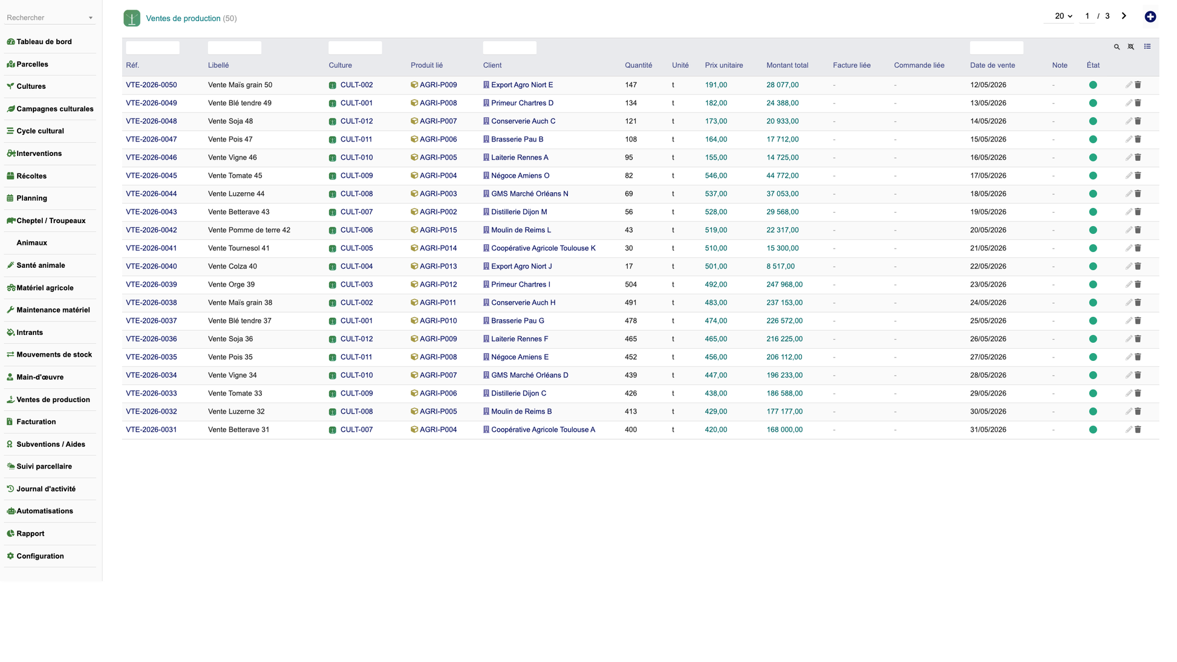Open Parcelles menu item
This screenshot has width=1177, height=662.
(x=32, y=64)
